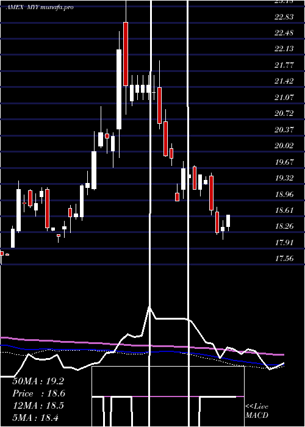Screen dimensions: 305x427
Task: Click the 17.91 price axis label
Action: click(x=284, y=242)
